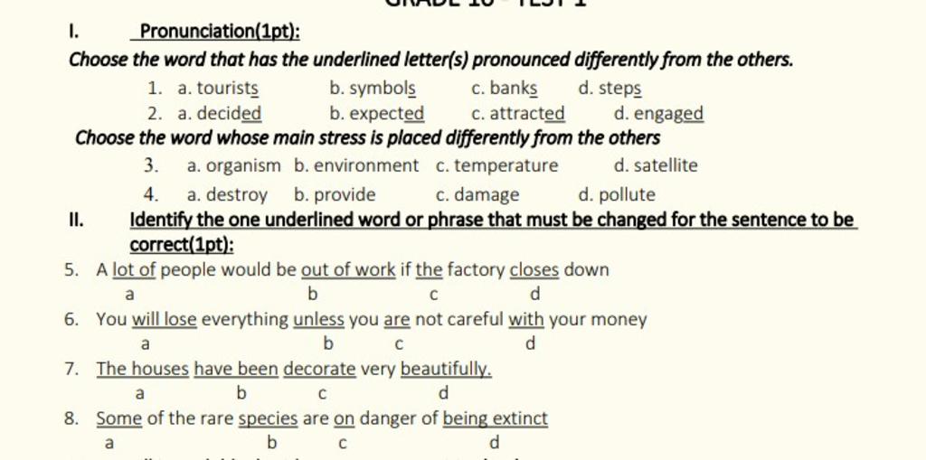Click underlined word 'beautifully' in sentence 7
Screen dimensions: 926x460
coord(446,369)
